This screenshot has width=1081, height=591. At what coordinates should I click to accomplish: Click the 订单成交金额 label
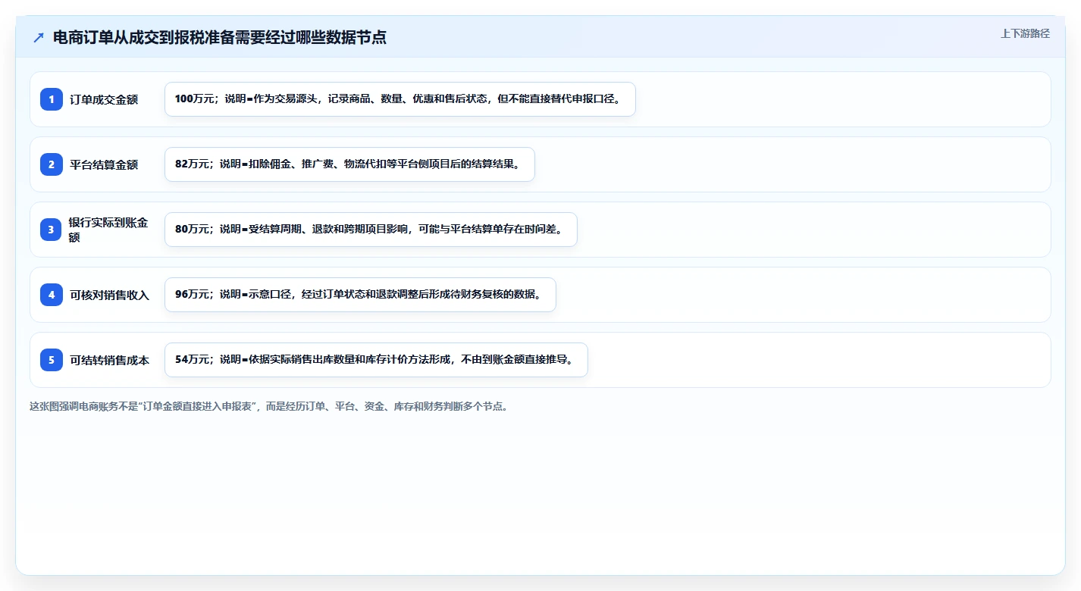pos(104,99)
